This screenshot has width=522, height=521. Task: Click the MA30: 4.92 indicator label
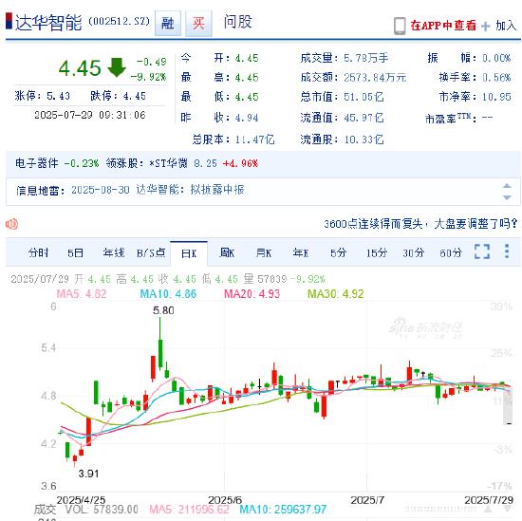pyautogui.click(x=336, y=294)
